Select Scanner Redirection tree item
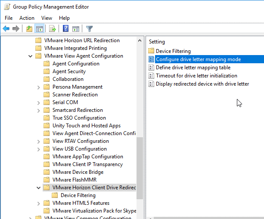The height and width of the screenshot is (219, 264). tap(75, 95)
